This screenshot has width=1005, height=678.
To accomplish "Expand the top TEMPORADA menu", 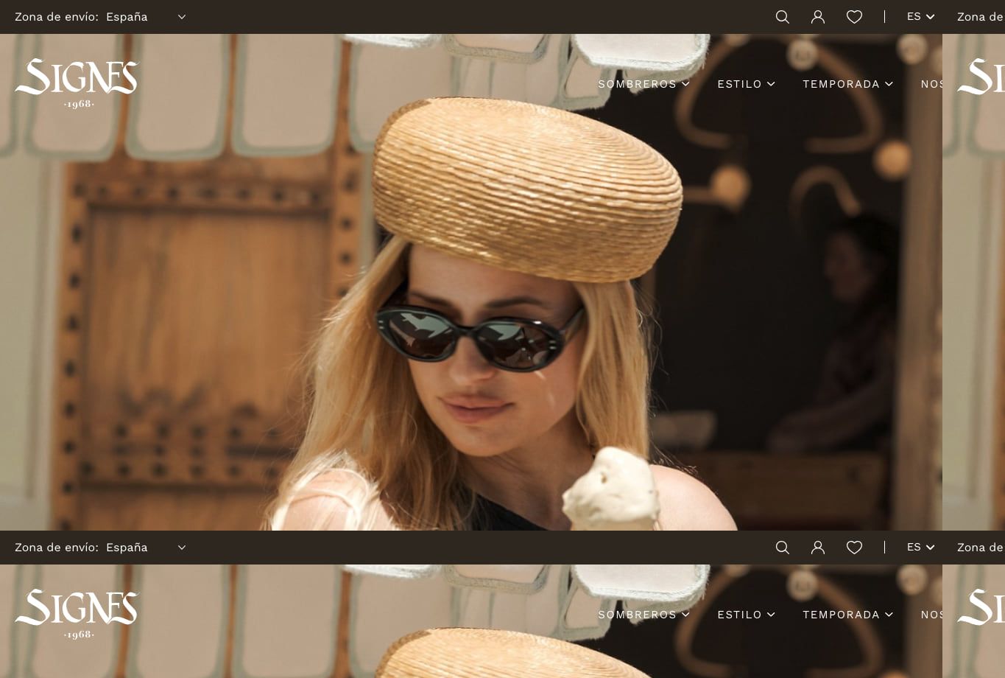I will pos(847,84).
